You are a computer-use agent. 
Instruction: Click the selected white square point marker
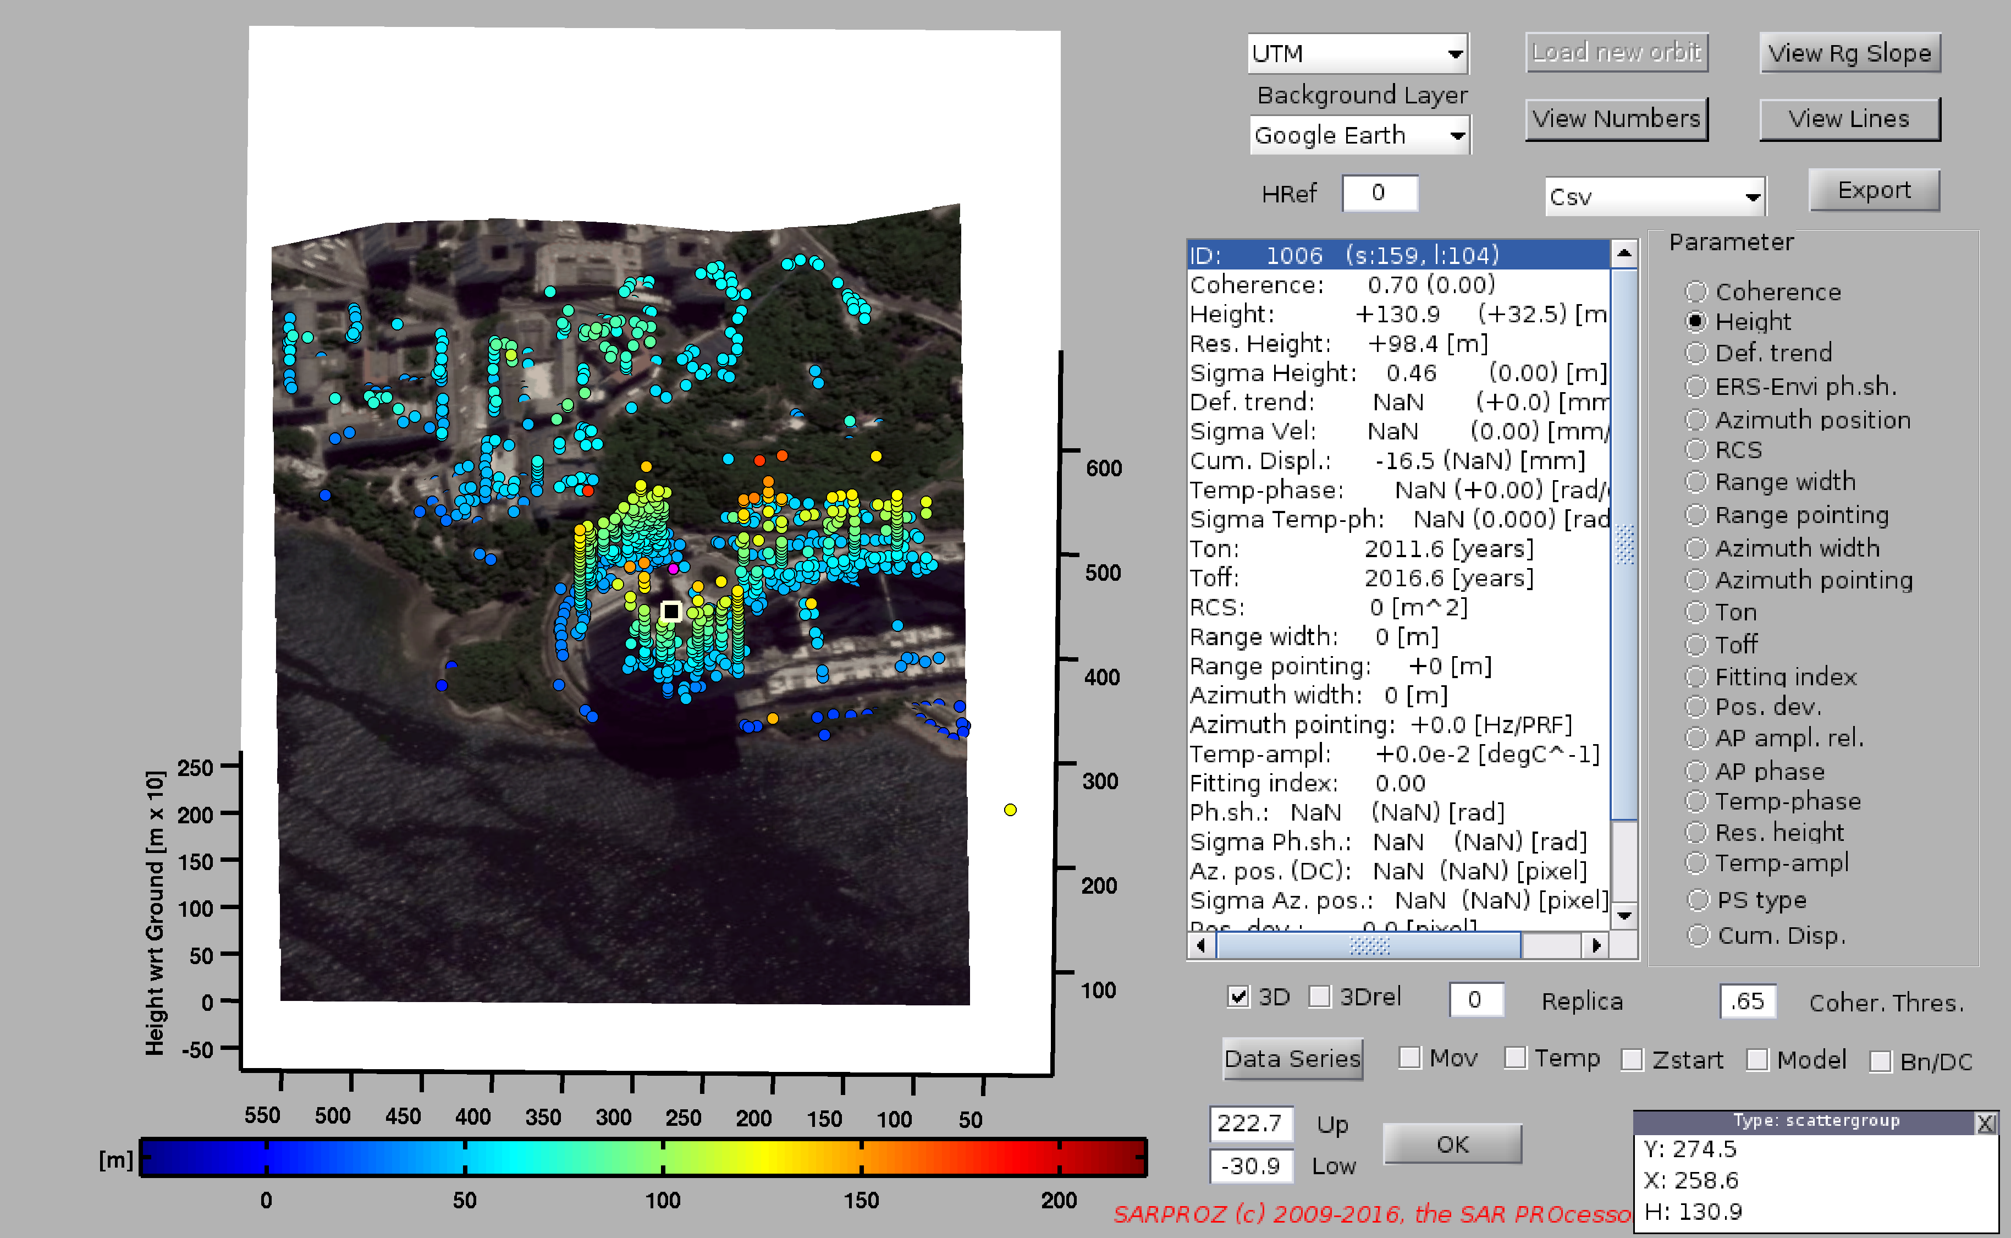pos(671,611)
